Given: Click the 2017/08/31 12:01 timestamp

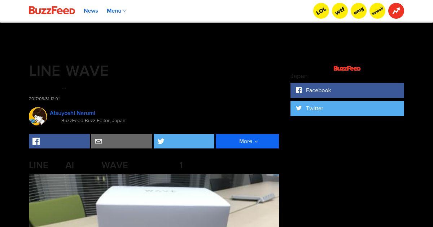Looking at the screenshot, I should point(44,99).
